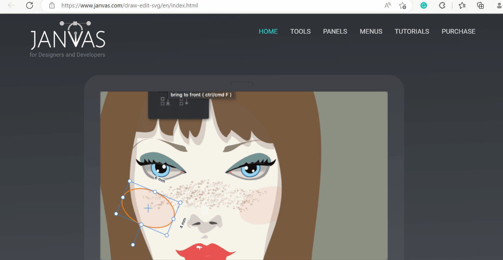503x260 pixels.
Task: Click the second arrange icon beside bring to front
Action: click(x=184, y=101)
